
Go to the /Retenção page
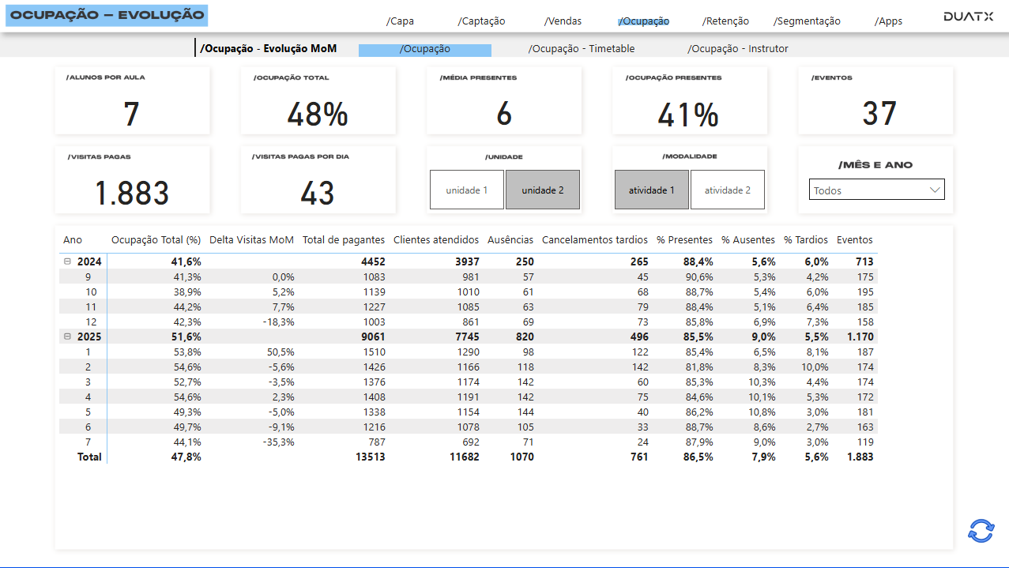pos(725,21)
